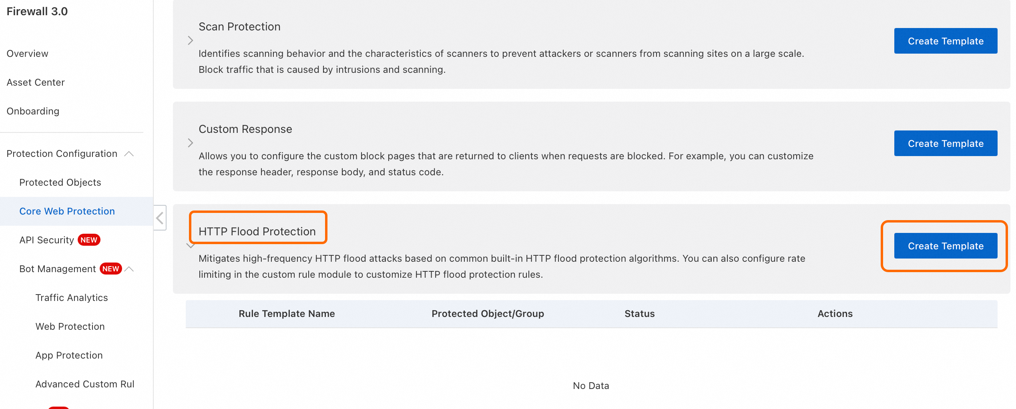Collapse the Protection Configuration menu arrow

coord(129,154)
